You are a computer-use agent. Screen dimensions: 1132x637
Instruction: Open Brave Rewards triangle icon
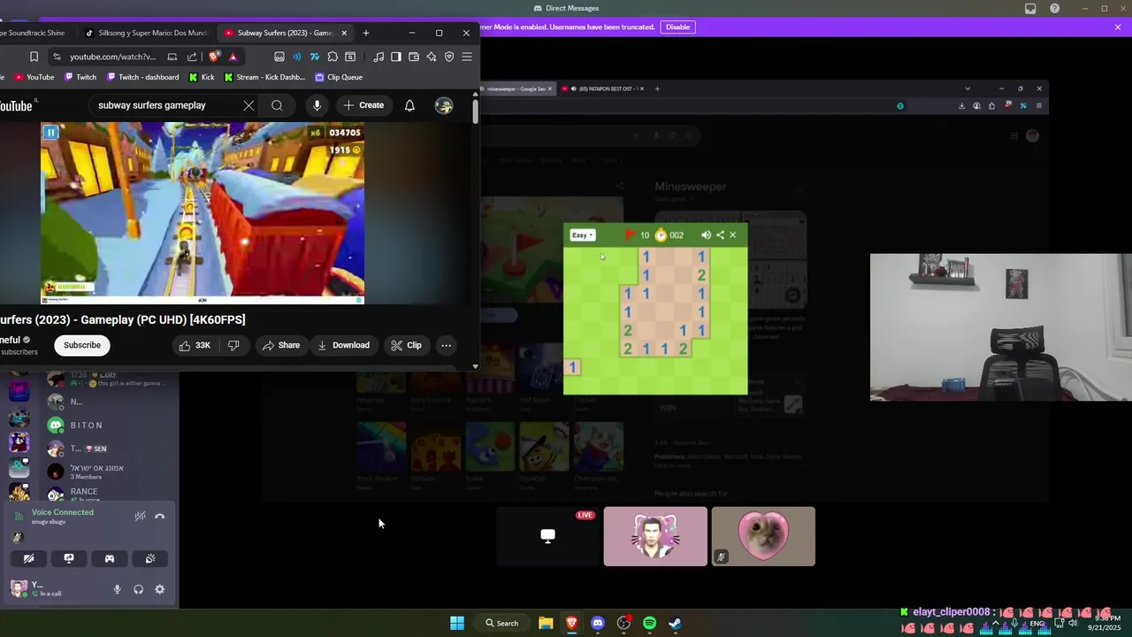(233, 57)
